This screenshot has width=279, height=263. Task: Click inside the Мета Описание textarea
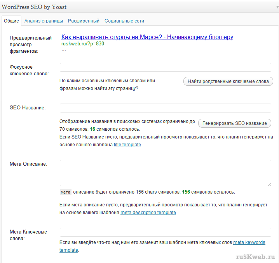click(165, 173)
